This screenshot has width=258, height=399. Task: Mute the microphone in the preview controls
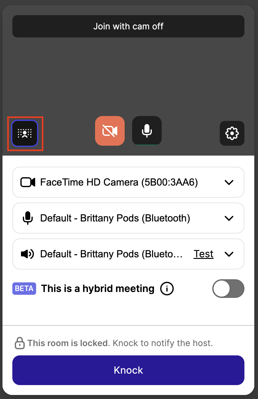[147, 130]
